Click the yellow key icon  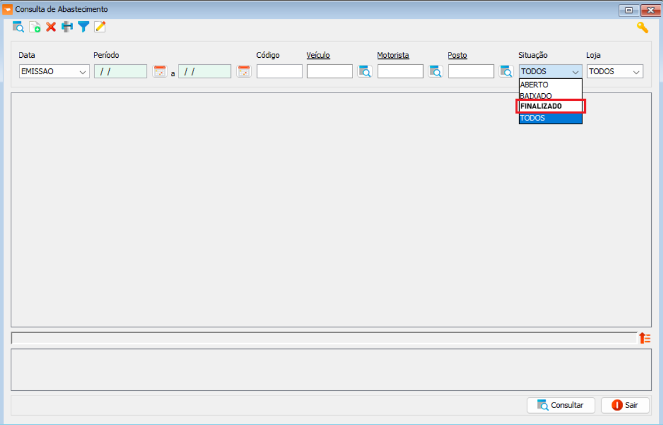tap(642, 28)
